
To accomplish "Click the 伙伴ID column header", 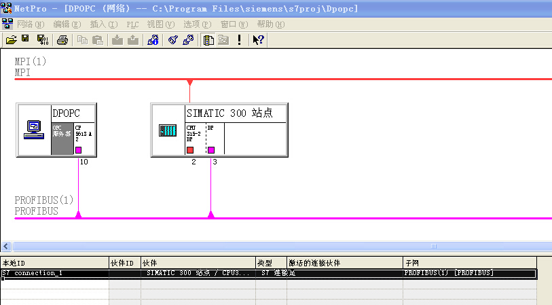I will [x=125, y=263].
